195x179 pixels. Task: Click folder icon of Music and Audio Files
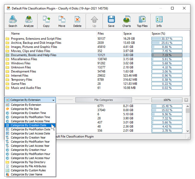7,88
